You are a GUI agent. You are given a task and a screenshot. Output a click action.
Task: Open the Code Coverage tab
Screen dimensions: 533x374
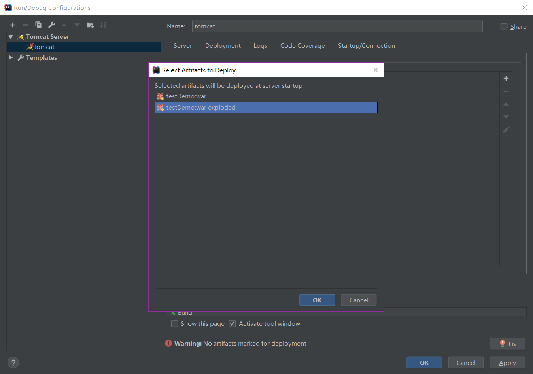coord(302,46)
